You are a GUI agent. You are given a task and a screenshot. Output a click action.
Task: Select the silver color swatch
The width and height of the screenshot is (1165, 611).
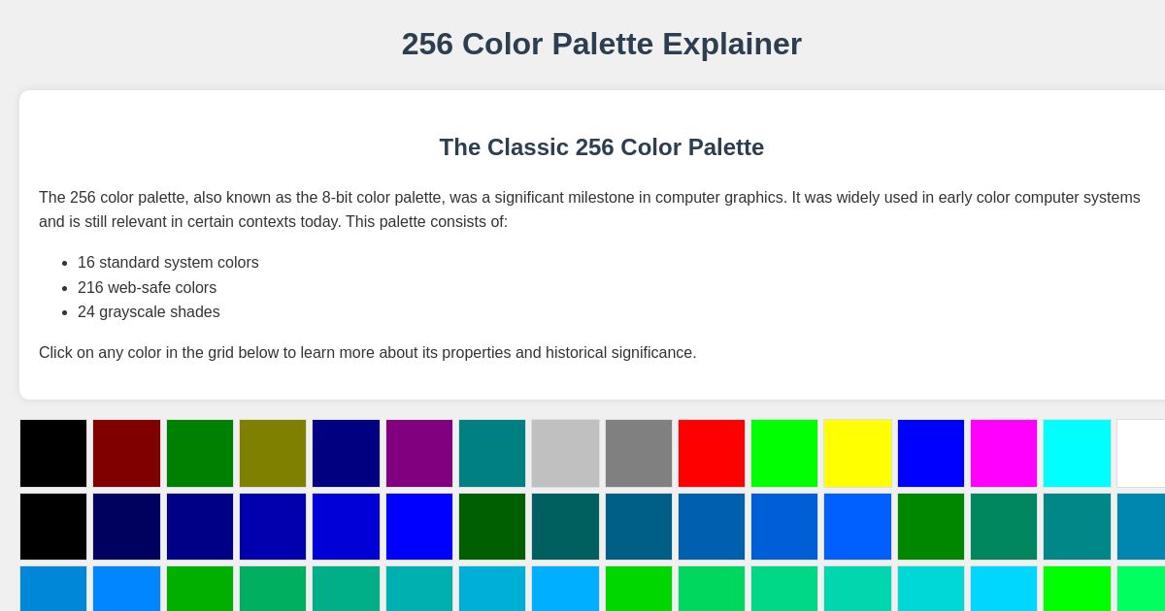565,453
